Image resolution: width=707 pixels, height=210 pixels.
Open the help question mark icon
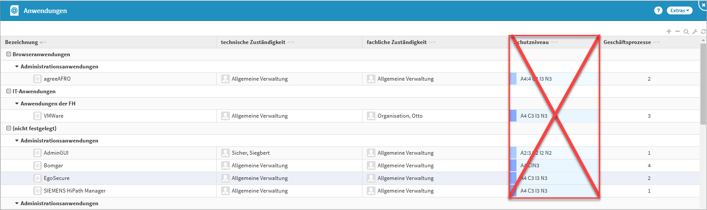[x=658, y=10]
